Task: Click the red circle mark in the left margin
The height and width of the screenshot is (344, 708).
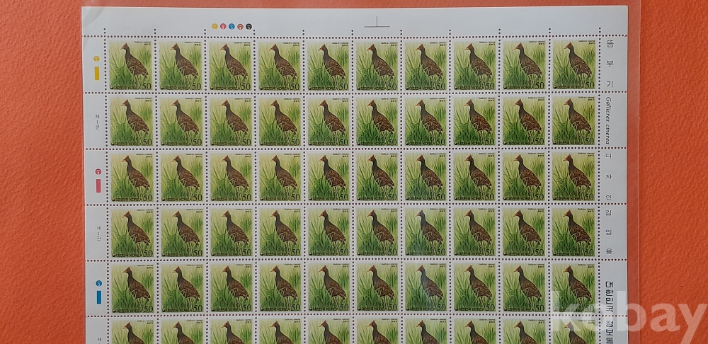Action: point(98,172)
